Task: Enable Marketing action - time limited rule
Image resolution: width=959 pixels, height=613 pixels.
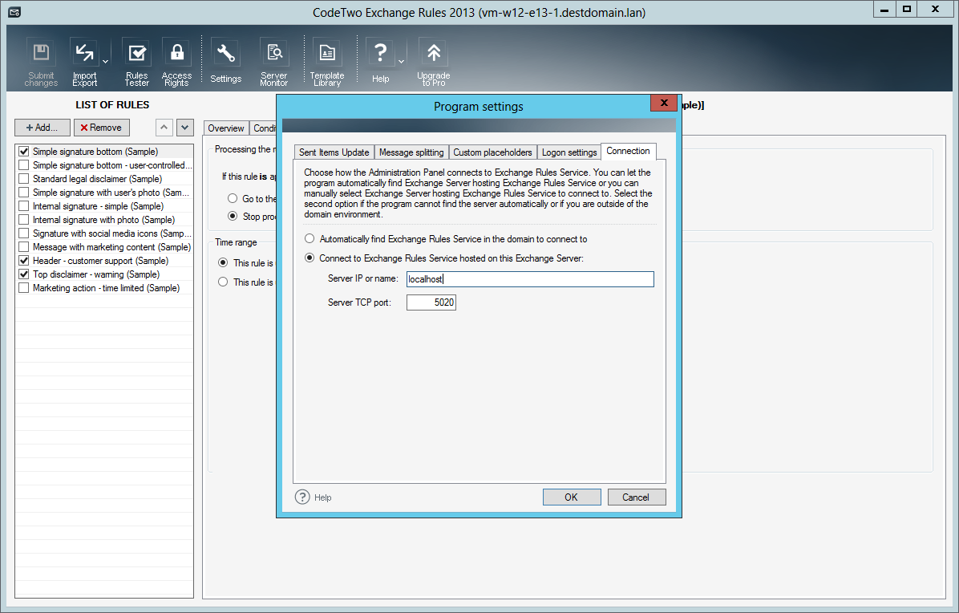Action: pyautogui.click(x=24, y=288)
